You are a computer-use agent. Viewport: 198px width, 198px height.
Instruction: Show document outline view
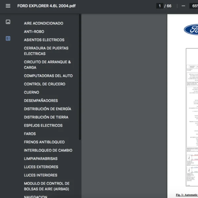click(8, 38)
